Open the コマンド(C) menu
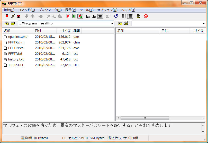Viewport: 208px width, 143px height. point(26,10)
